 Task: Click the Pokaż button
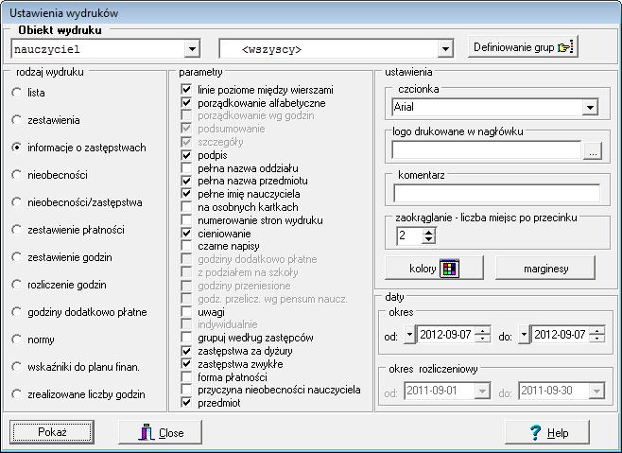pos(52,432)
